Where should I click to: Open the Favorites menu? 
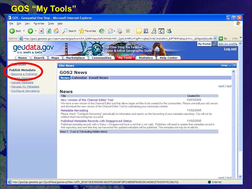coord(39,23)
